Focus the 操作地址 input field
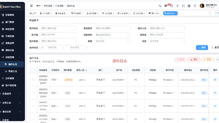 point(58,28)
